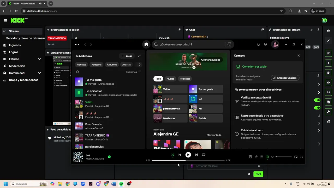
Task: Open the lightning bolt quick action
Action: point(329,63)
